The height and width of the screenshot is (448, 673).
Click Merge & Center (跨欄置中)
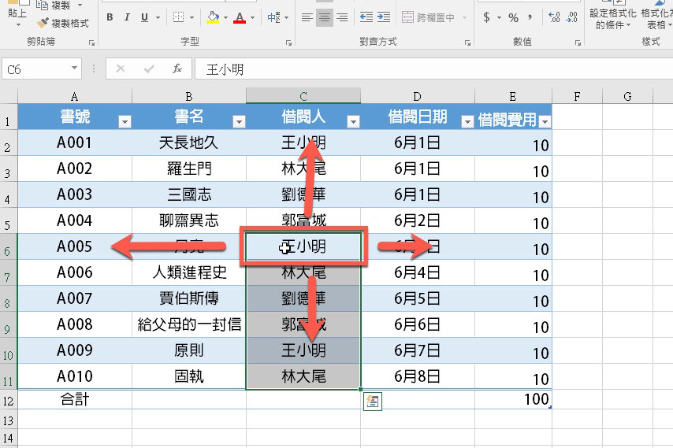[428, 17]
